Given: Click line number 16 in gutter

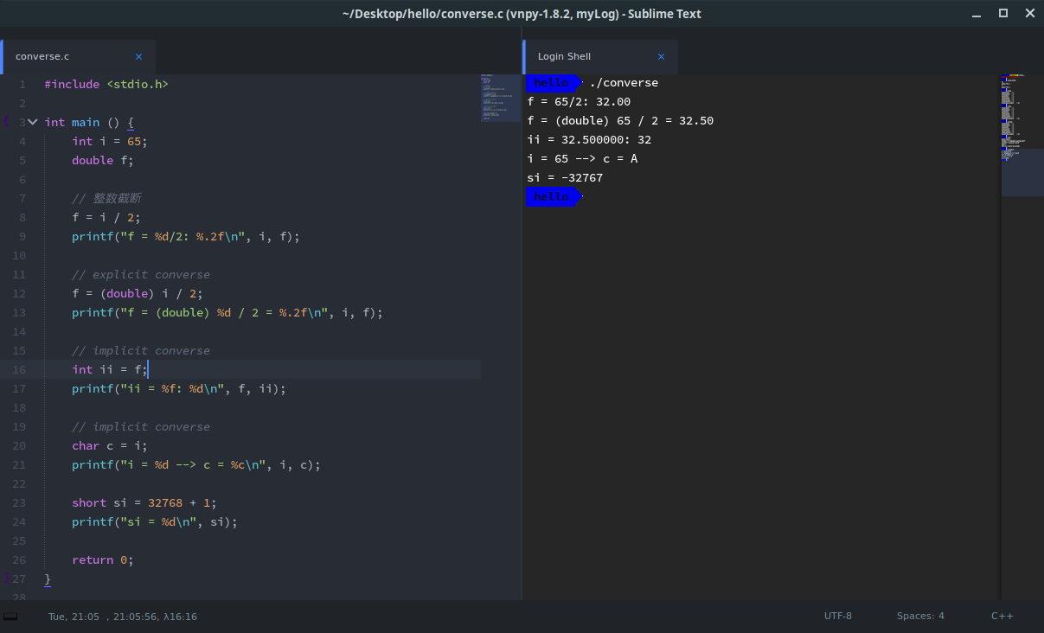Looking at the screenshot, I should click(19, 369).
